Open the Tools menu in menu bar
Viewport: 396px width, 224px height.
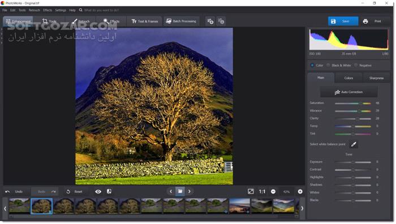[22, 10]
